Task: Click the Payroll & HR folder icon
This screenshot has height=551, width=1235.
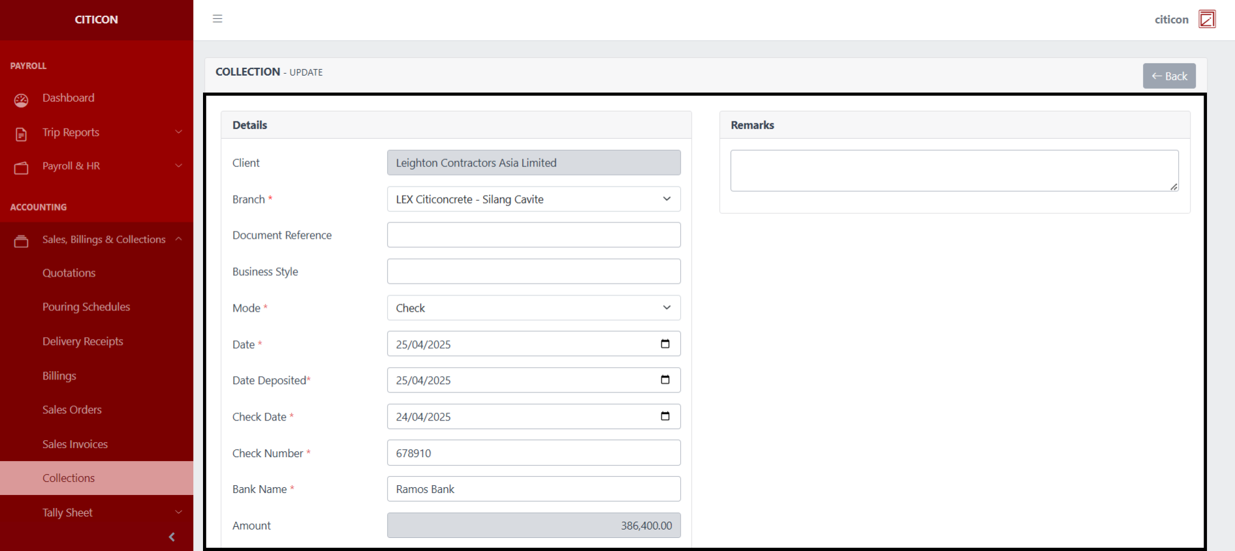Action: pyautogui.click(x=22, y=168)
